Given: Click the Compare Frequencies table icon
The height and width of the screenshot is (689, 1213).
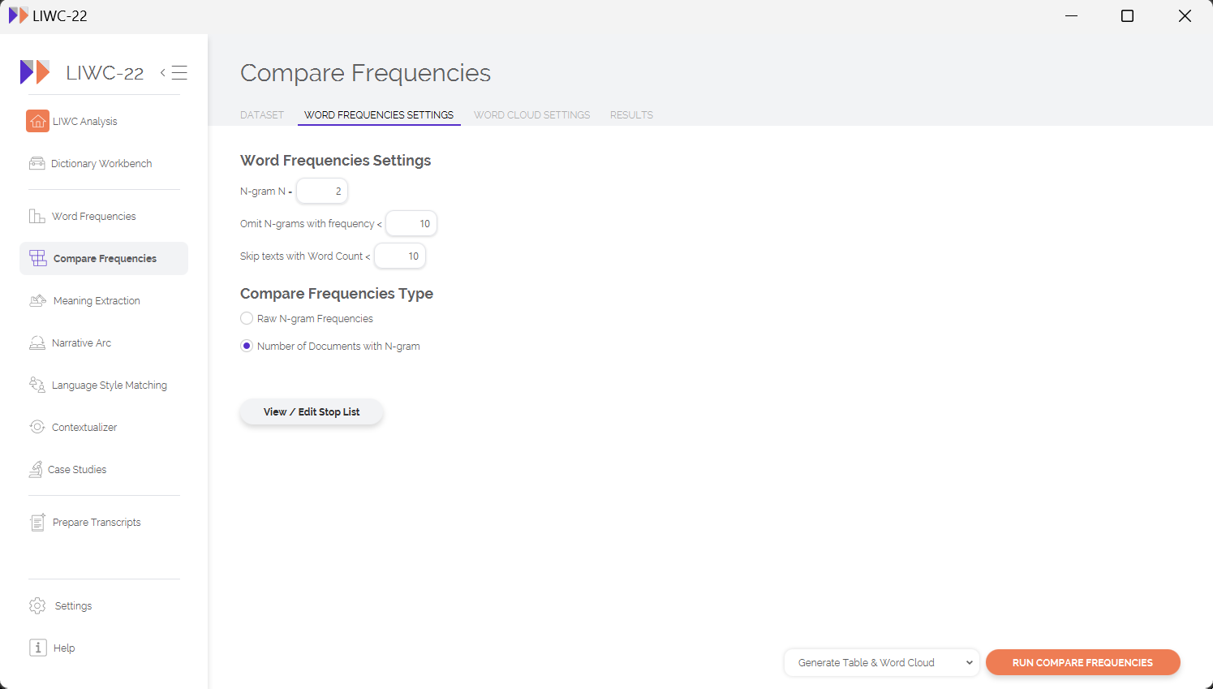Looking at the screenshot, I should [38, 258].
